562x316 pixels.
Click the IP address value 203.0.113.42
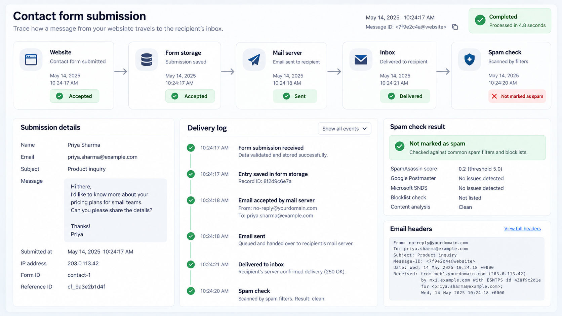coord(83,263)
